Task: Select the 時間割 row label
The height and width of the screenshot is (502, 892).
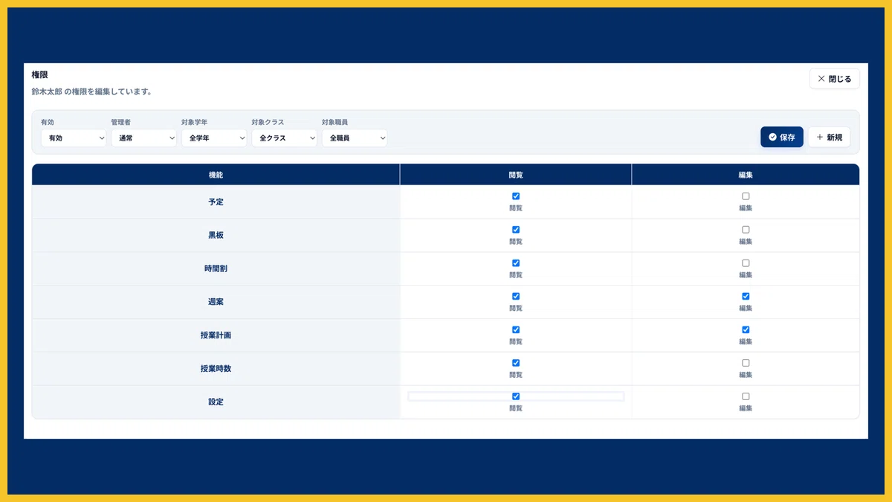Action: click(x=216, y=268)
